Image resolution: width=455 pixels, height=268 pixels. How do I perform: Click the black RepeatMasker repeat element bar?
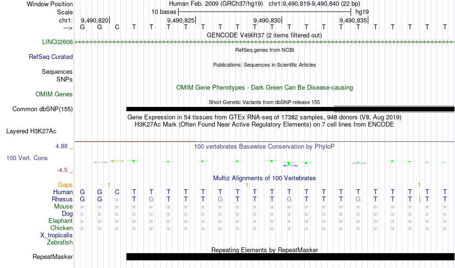290,256
